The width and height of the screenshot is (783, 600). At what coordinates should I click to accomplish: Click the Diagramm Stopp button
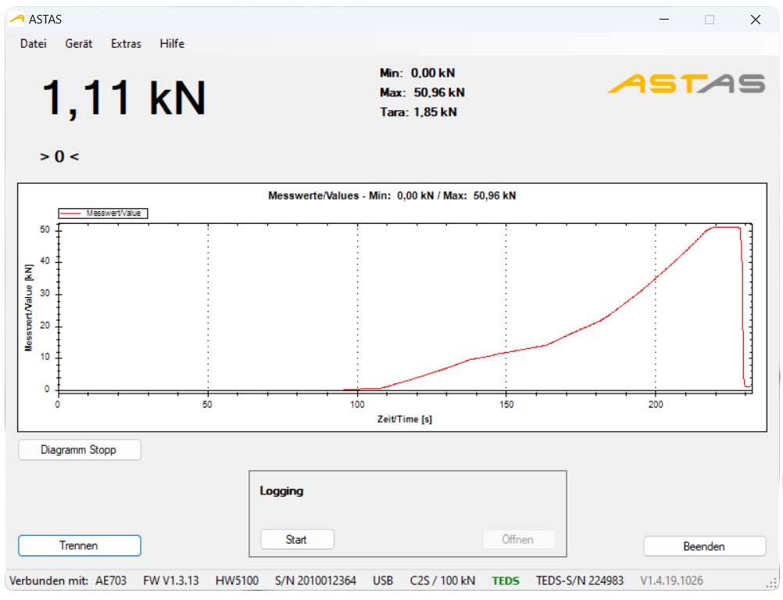79,450
